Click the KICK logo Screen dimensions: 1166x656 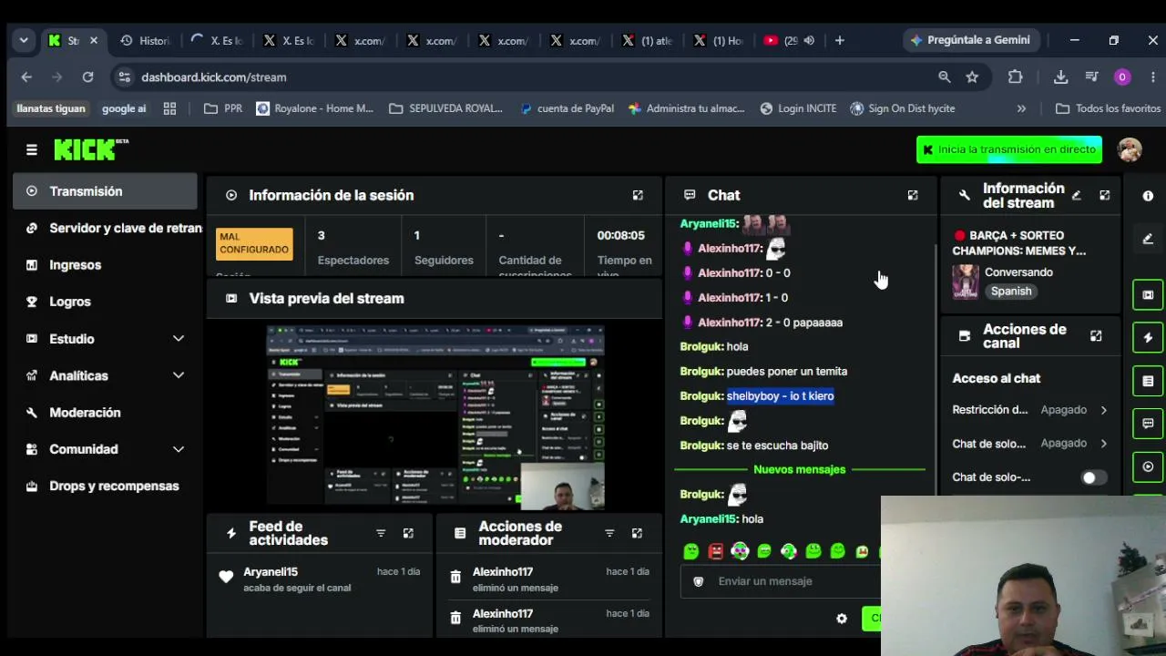point(91,149)
